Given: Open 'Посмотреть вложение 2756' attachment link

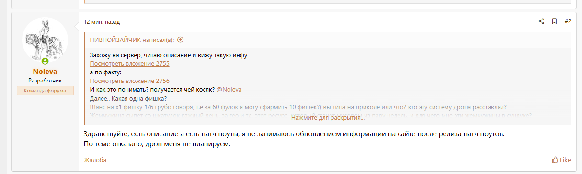Looking at the screenshot, I should [130, 81].
